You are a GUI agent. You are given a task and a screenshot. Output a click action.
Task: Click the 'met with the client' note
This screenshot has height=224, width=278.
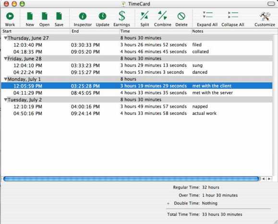[x=212, y=86]
